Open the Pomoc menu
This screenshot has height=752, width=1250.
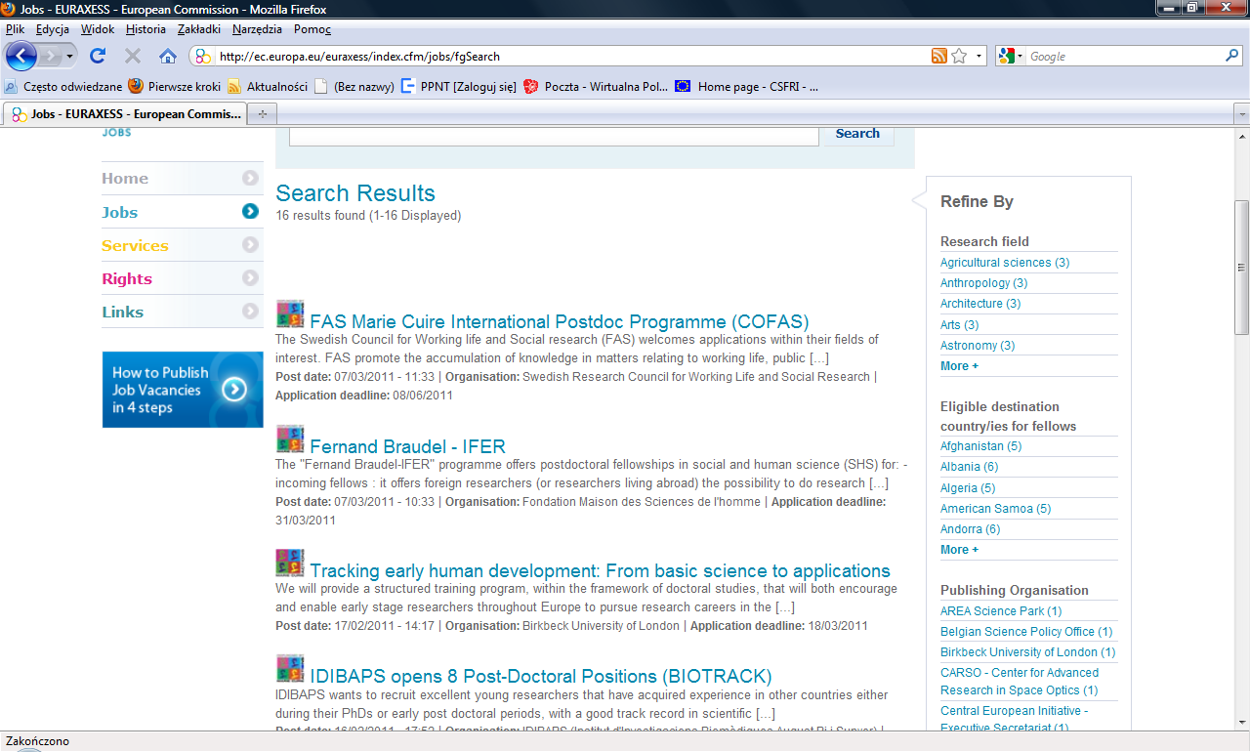click(x=312, y=29)
